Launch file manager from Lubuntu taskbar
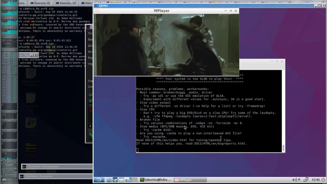Viewport: 327px width, 184px height. 109,180
